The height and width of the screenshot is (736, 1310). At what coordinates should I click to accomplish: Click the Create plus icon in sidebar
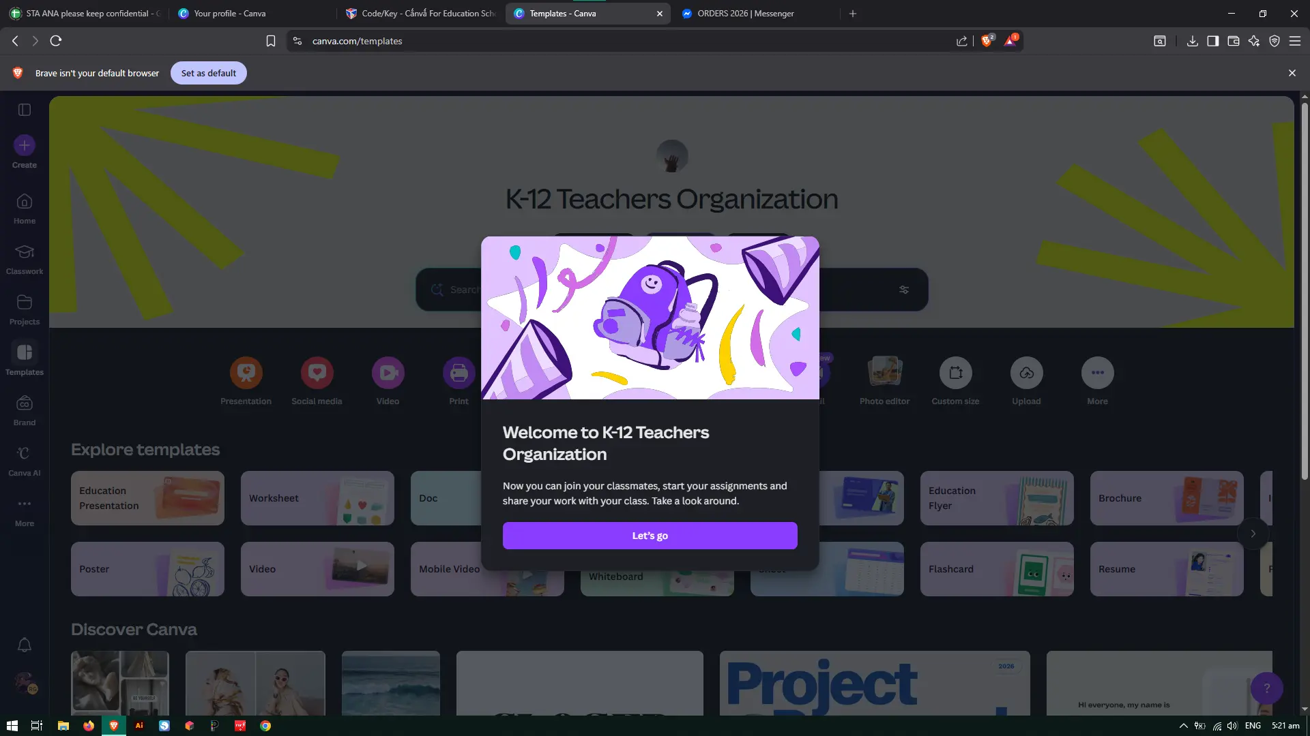click(x=25, y=145)
